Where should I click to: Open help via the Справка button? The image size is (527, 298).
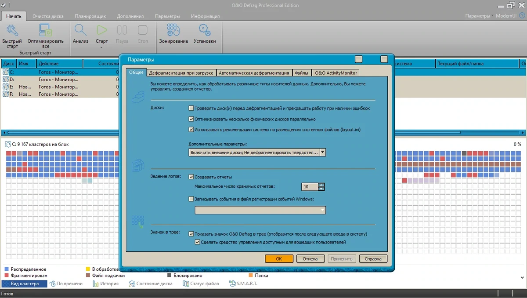pyautogui.click(x=373, y=259)
